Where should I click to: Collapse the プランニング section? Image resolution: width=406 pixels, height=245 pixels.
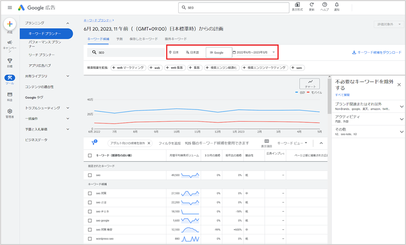click(68, 23)
